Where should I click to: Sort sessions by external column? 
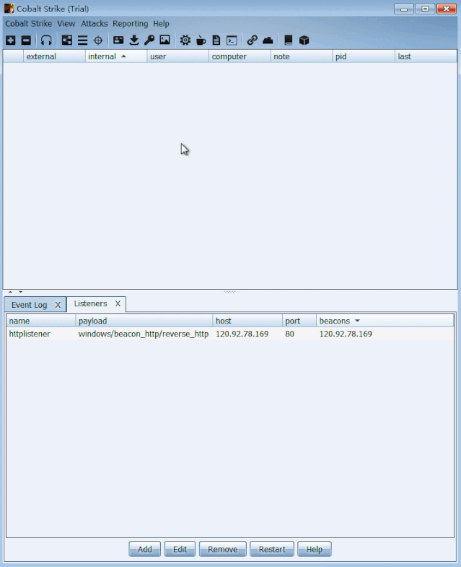click(x=54, y=56)
